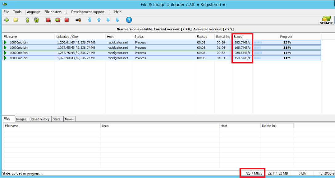Sort by the Status column header

164,37
